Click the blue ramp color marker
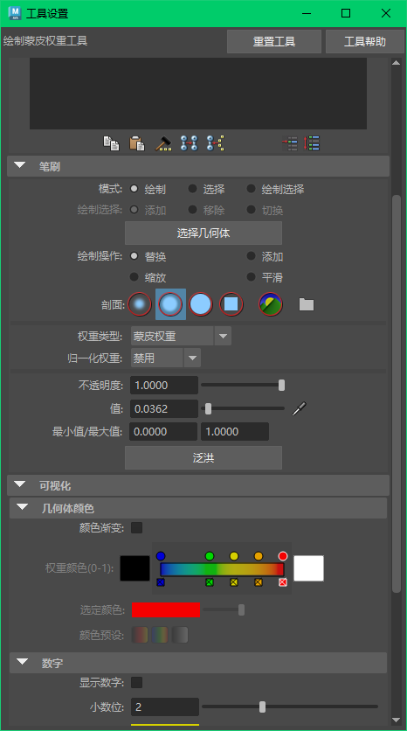 (161, 556)
